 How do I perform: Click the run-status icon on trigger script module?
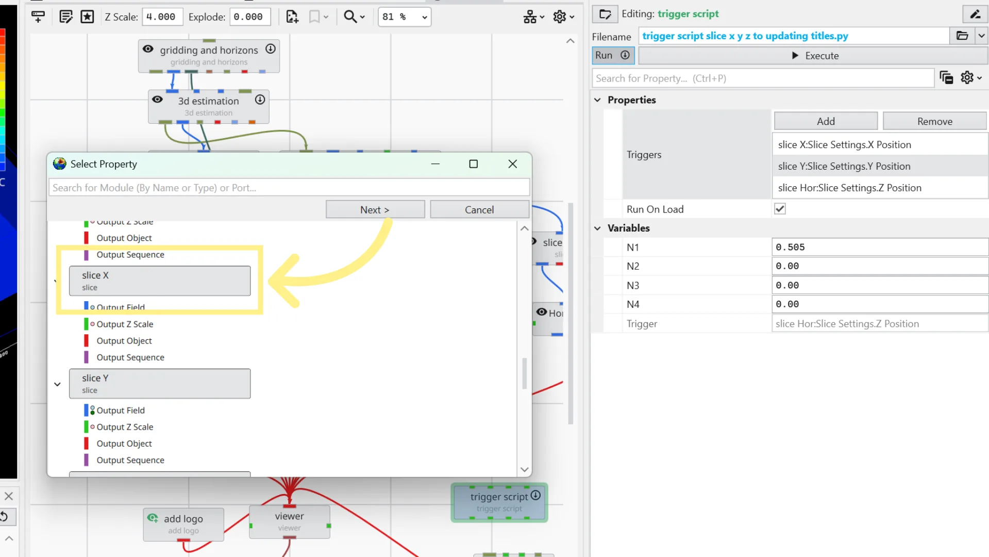(x=535, y=495)
